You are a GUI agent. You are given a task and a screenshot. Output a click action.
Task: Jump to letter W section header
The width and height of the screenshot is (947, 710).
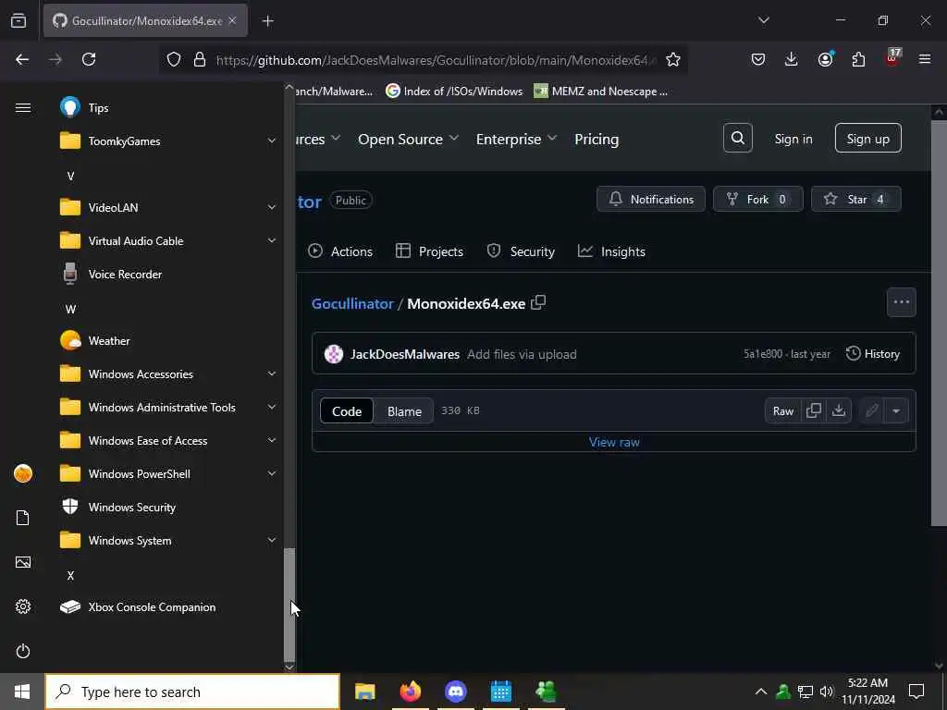[70, 309]
